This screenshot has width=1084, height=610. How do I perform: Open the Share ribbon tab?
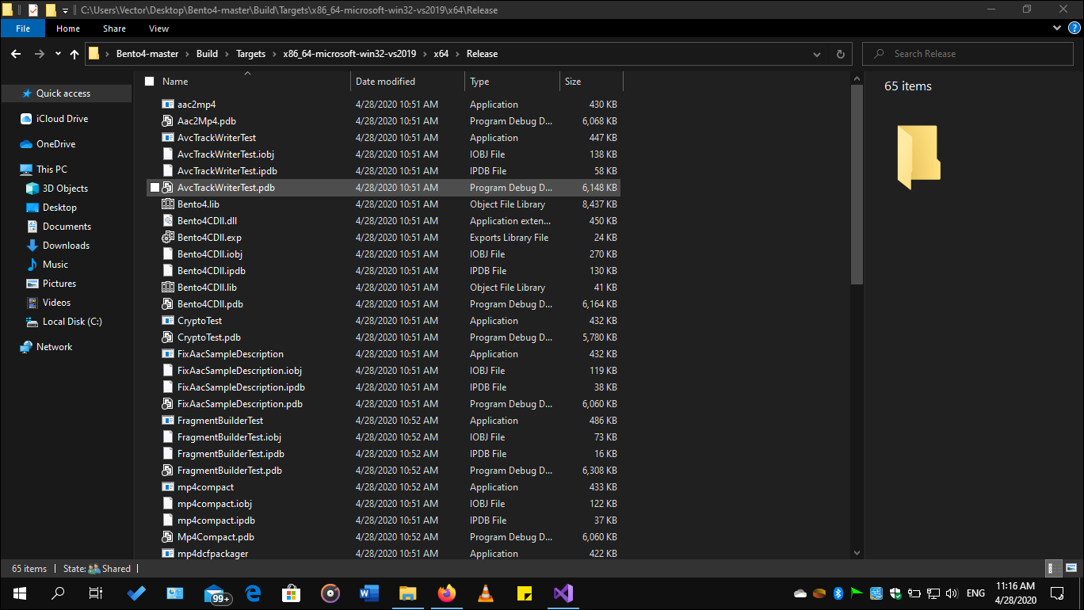[x=114, y=29]
